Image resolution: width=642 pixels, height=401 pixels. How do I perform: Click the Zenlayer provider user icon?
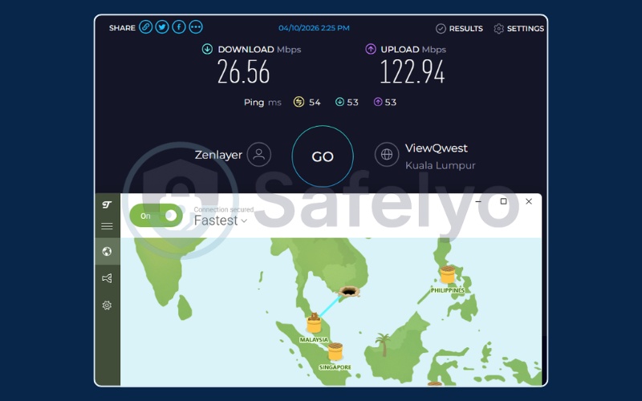tap(258, 154)
